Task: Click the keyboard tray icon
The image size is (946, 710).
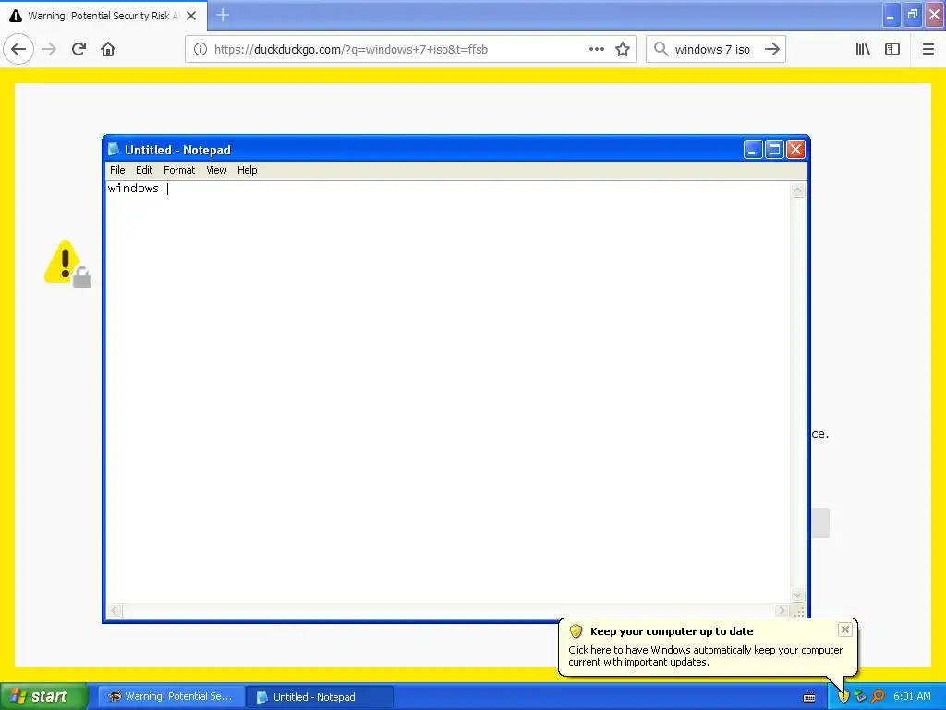Action: pyautogui.click(x=809, y=697)
